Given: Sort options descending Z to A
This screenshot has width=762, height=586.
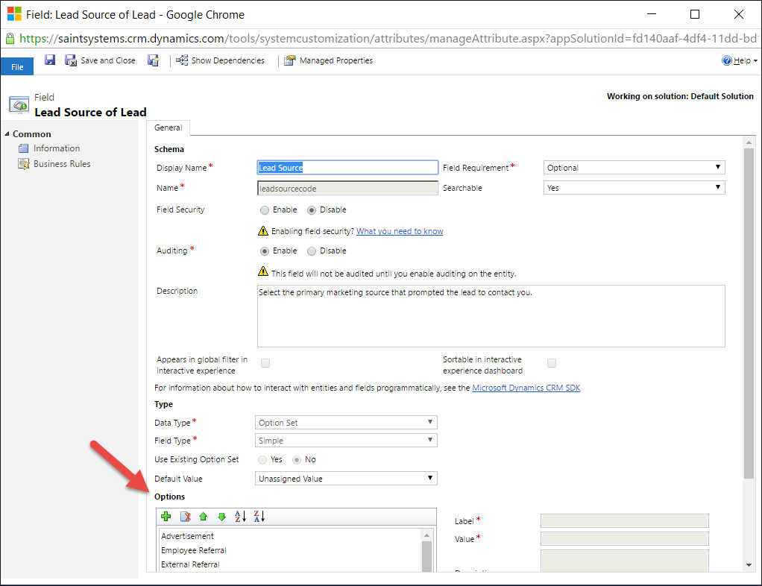Looking at the screenshot, I should (x=259, y=516).
